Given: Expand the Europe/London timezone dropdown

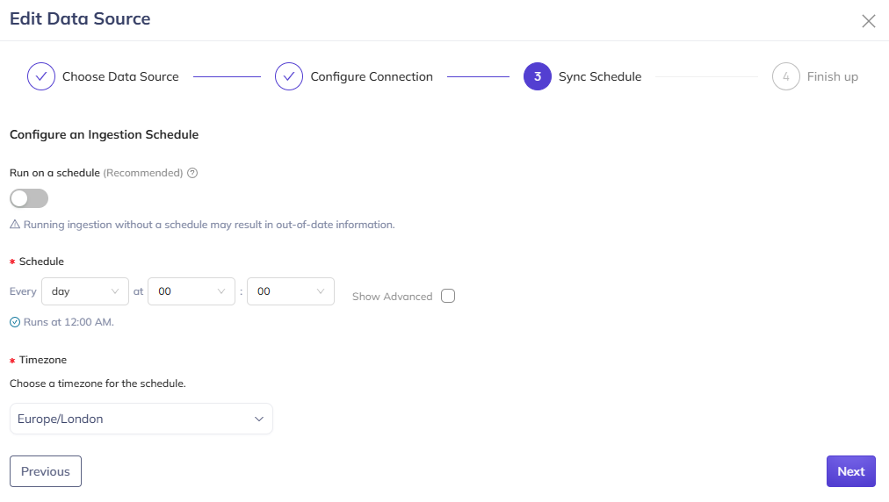Looking at the screenshot, I should point(141,419).
